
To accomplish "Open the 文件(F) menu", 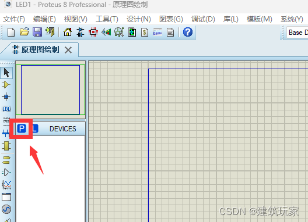I will (14, 19).
